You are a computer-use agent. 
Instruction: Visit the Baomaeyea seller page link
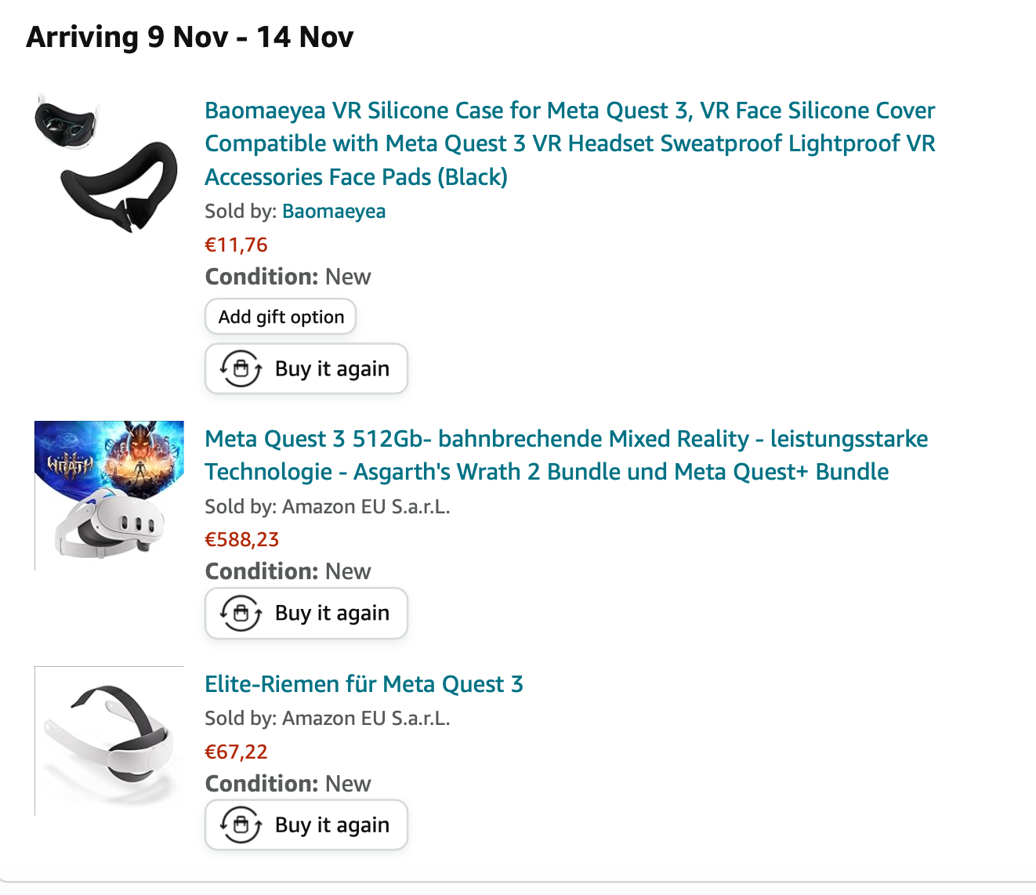tap(334, 212)
